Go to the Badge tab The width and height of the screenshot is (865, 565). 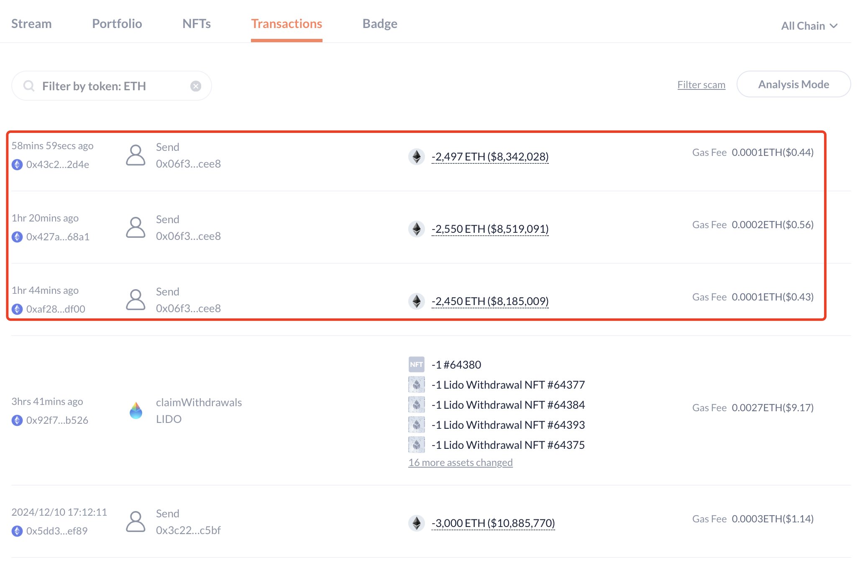380,24
